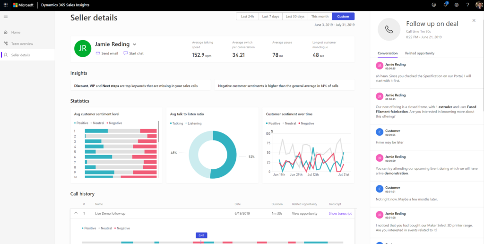Click the feedback smiley face icon
This screenshot has width=484, height=244.
coord(434,5)
